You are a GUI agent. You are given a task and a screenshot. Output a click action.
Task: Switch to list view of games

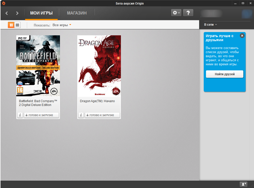point(17,25)
